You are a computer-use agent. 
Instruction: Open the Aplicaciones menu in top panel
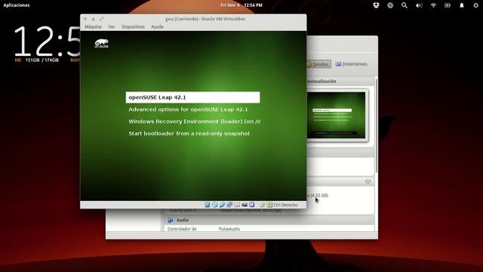coord(17,5)
